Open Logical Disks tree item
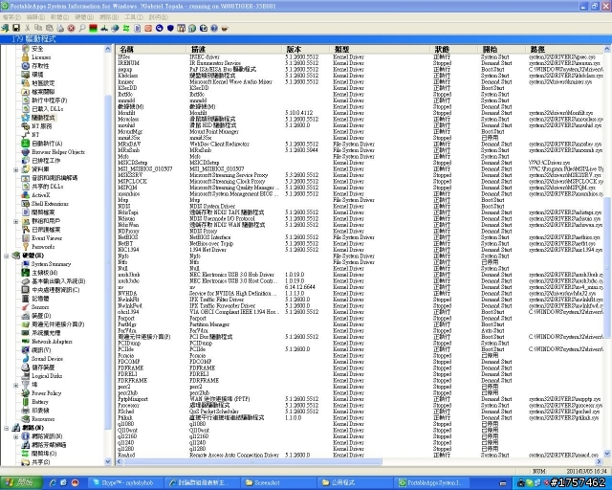Viewport: 612px width, 490px height. coord(47,375)
